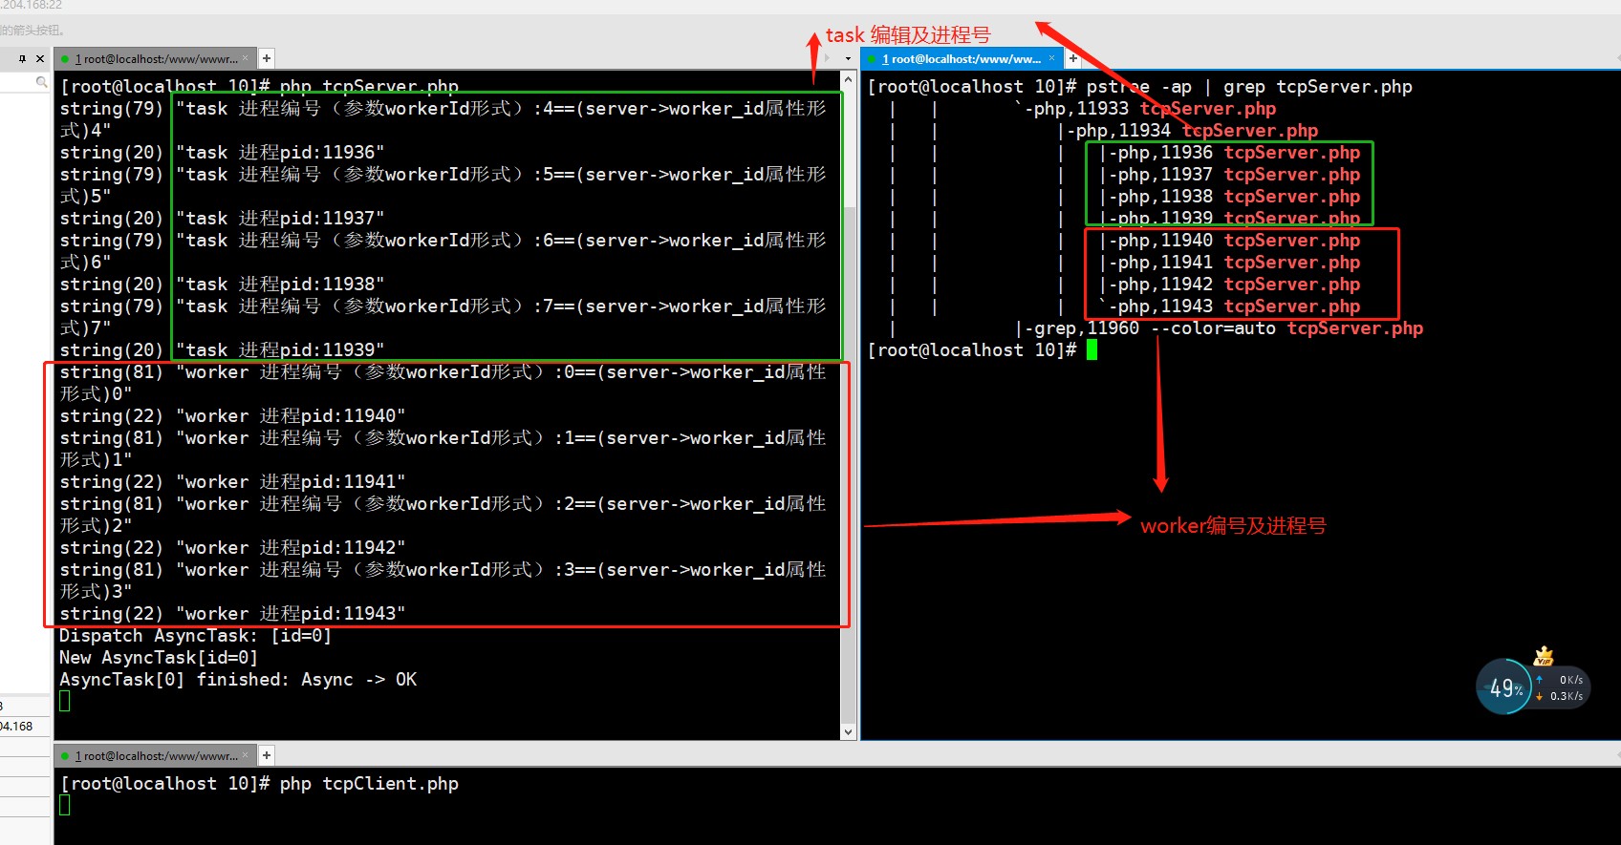Click the 'php tcpServer.php' command line
This screenshot has width=1621, height=845.
[369, 86]
